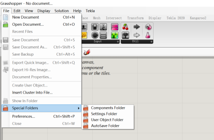Click the Control Knob icon
214x140 pixels.
tap(95, 35)
